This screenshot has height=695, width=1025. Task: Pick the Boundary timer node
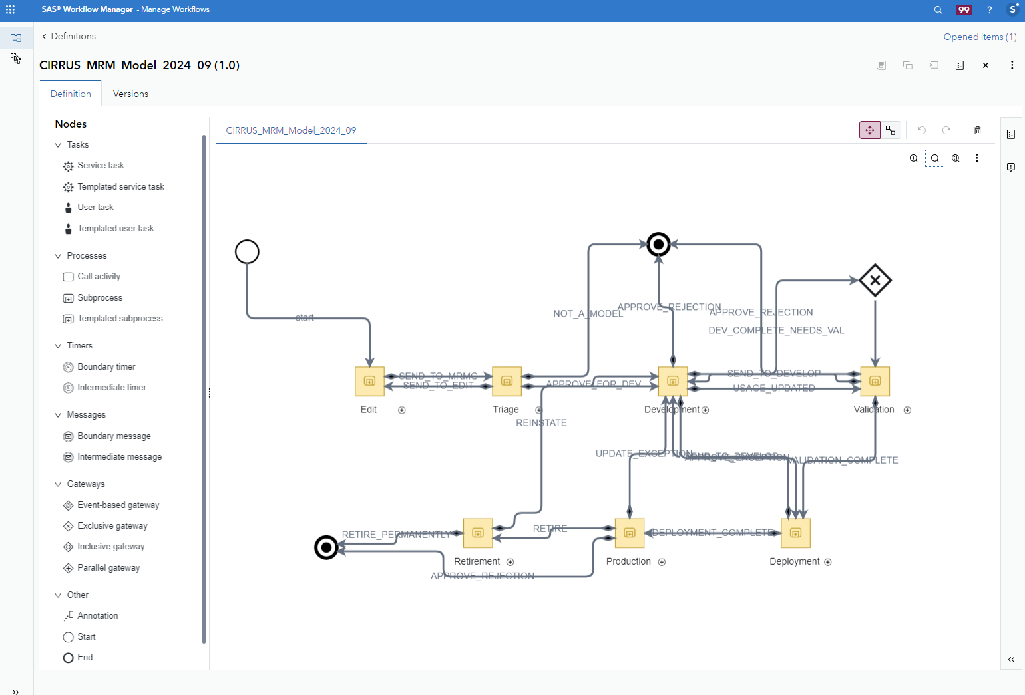tap(105, 366)
